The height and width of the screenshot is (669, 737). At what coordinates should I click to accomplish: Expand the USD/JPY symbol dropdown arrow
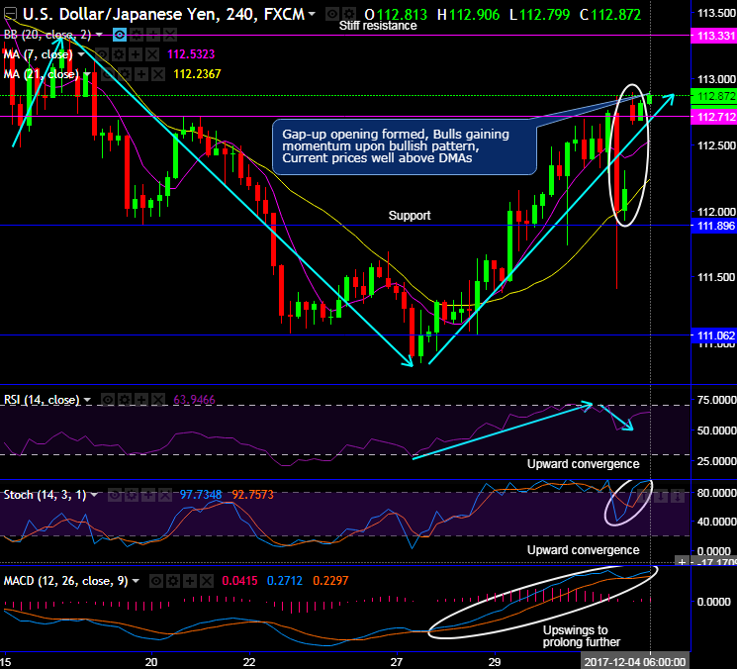[x=313, y=15]
